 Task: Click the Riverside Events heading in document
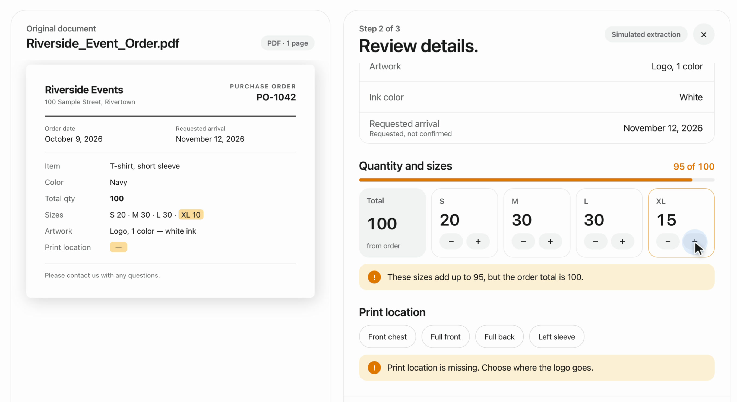(84, 90)
